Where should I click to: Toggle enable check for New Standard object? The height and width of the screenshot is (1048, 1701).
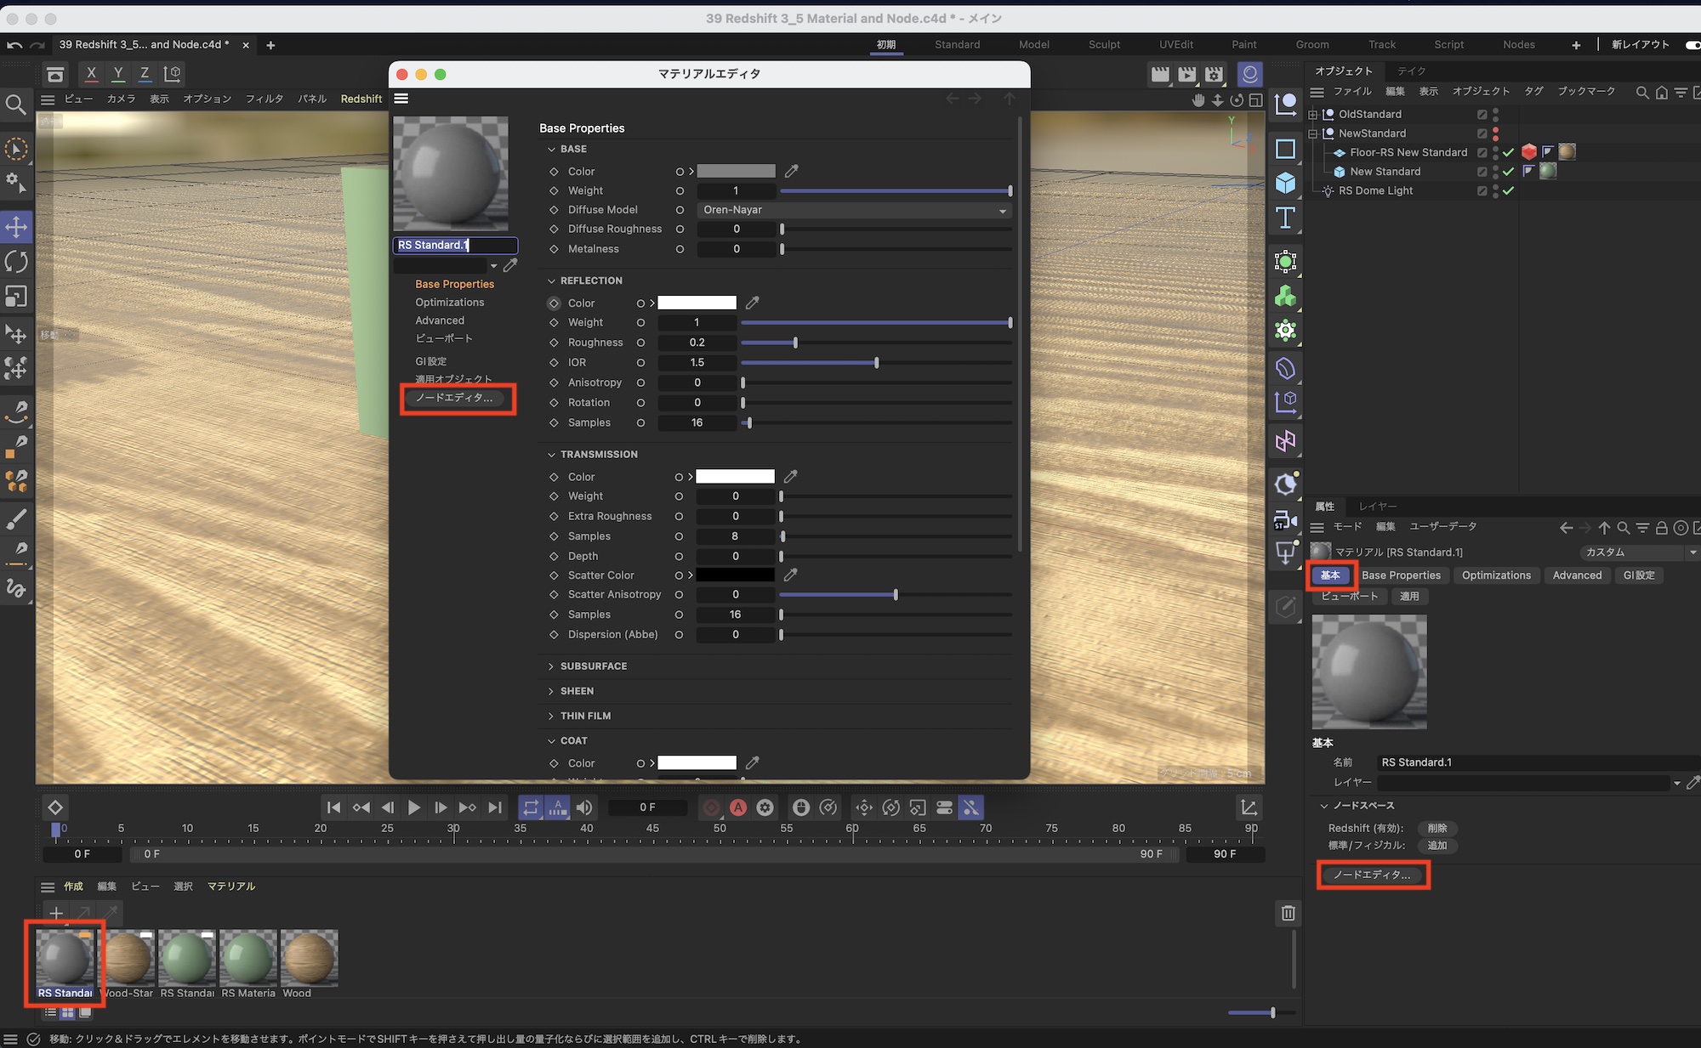1508,171
